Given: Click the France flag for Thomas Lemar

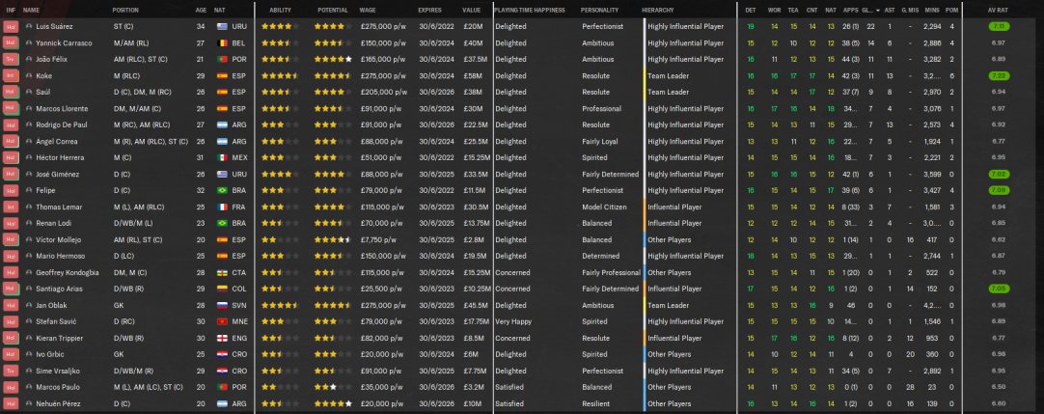Looking at the screenshot, I should 222,207.
